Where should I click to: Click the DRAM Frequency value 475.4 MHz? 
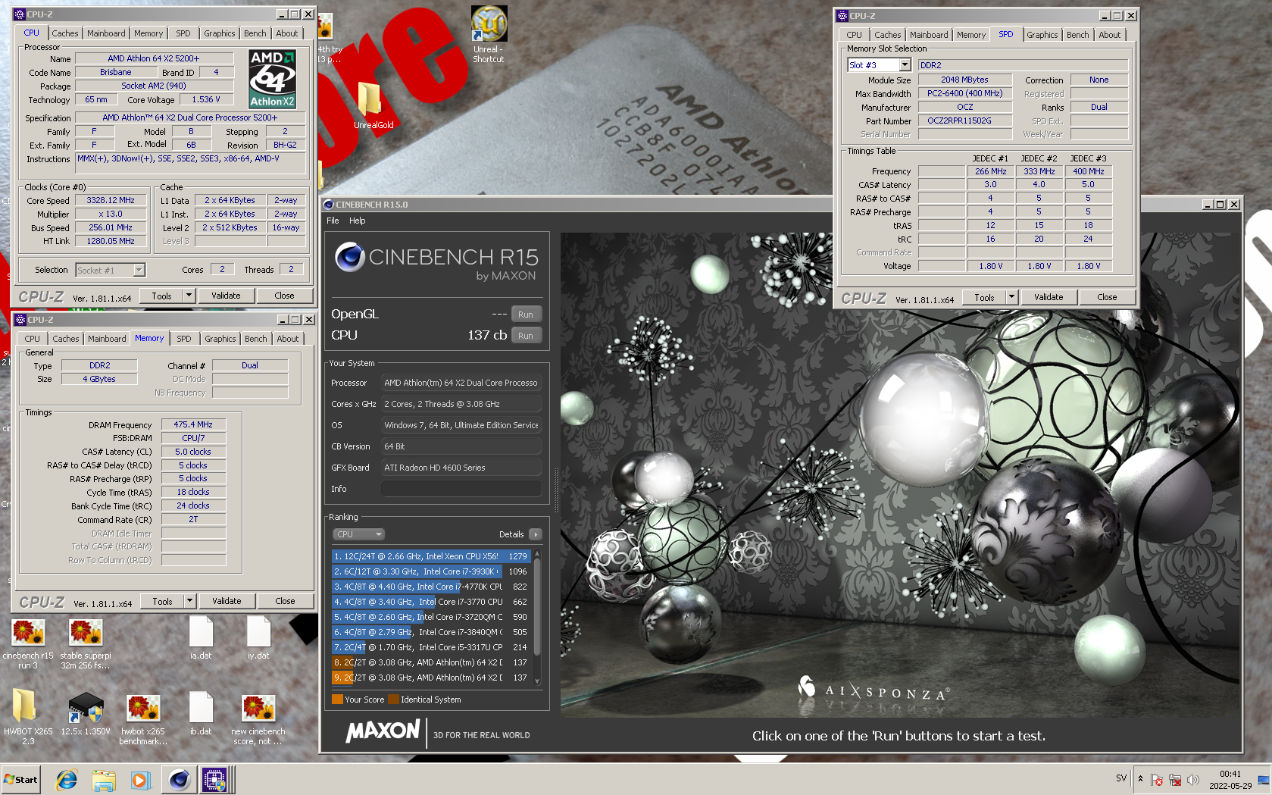[x=193, y=425]
